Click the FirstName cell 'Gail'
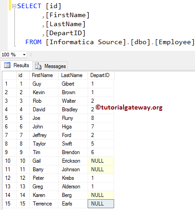 tap(44, 161)
